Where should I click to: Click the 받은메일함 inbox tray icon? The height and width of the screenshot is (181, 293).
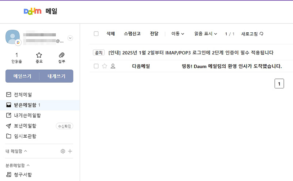8,105
